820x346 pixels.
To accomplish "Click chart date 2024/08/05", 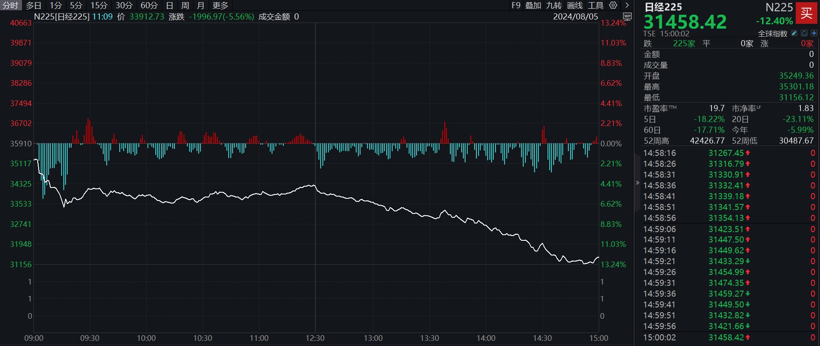I will (575, 16).
